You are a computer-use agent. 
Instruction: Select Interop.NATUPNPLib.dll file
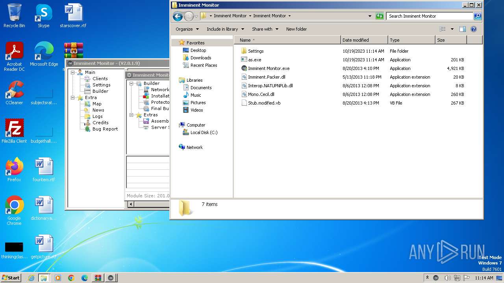point(270,86)
